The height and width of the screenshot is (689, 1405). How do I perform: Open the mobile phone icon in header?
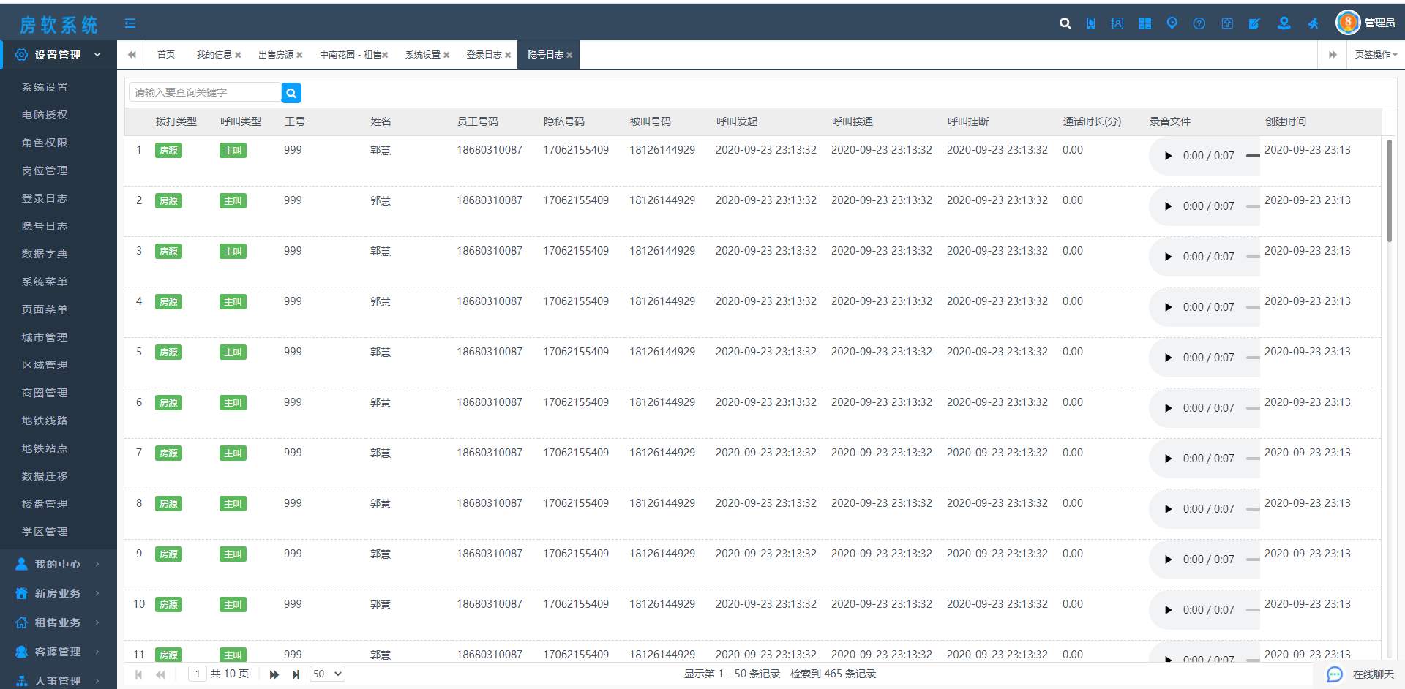1091,23
